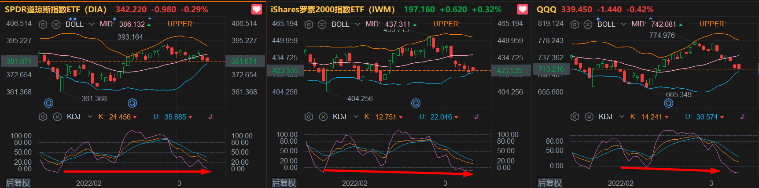Open the SPDR道琼斯指数ETF (DIA) title
759x188 pixels.
click(56, 9)
